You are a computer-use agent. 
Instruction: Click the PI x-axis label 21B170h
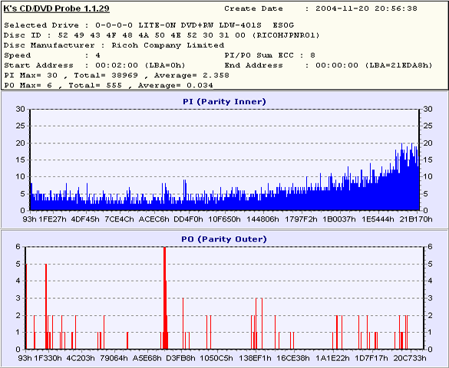[416, 219]
